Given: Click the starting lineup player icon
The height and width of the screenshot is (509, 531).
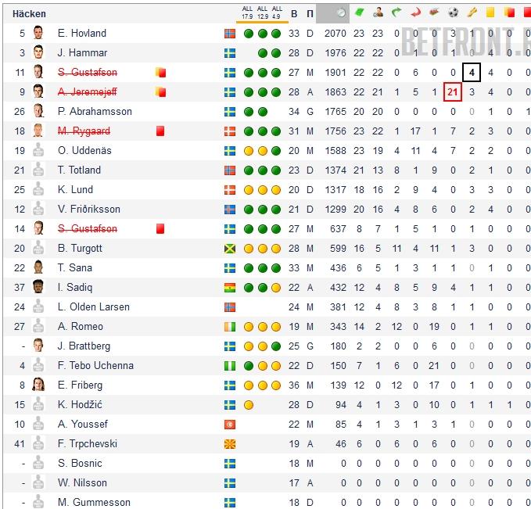Looking at the screenshot, I should point(378,13).
